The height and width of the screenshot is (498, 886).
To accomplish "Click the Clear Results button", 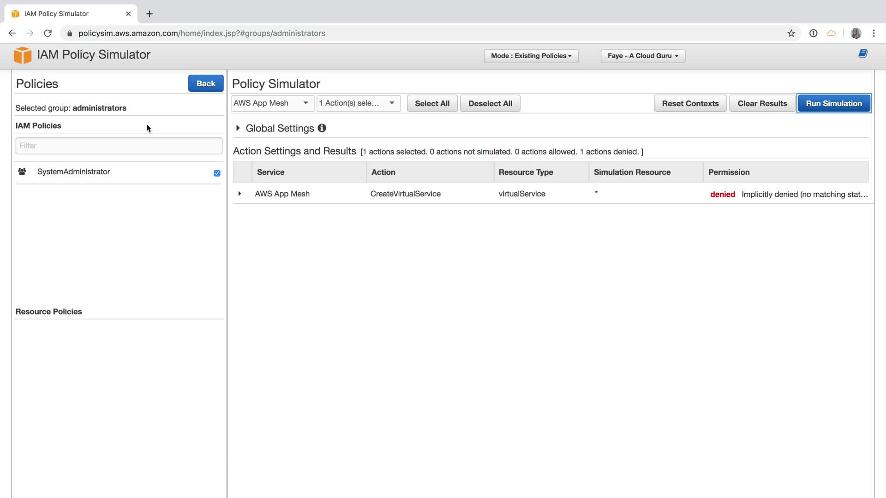I will (x=762, y=103).
